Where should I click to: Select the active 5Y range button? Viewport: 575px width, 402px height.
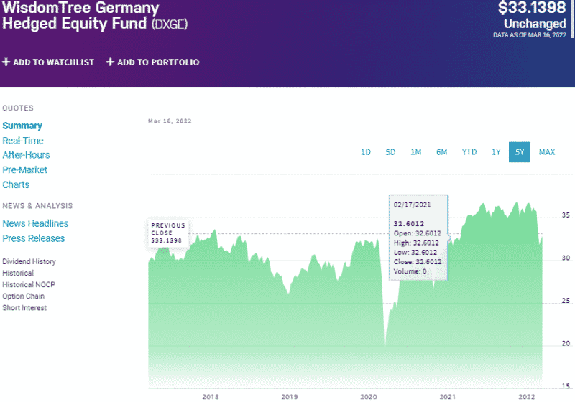(x=519, y=152)
